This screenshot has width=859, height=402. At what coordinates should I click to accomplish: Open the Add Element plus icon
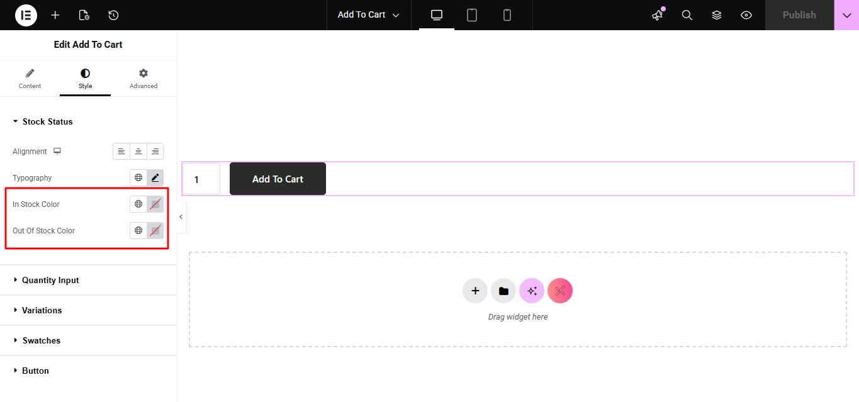[55, 15]
